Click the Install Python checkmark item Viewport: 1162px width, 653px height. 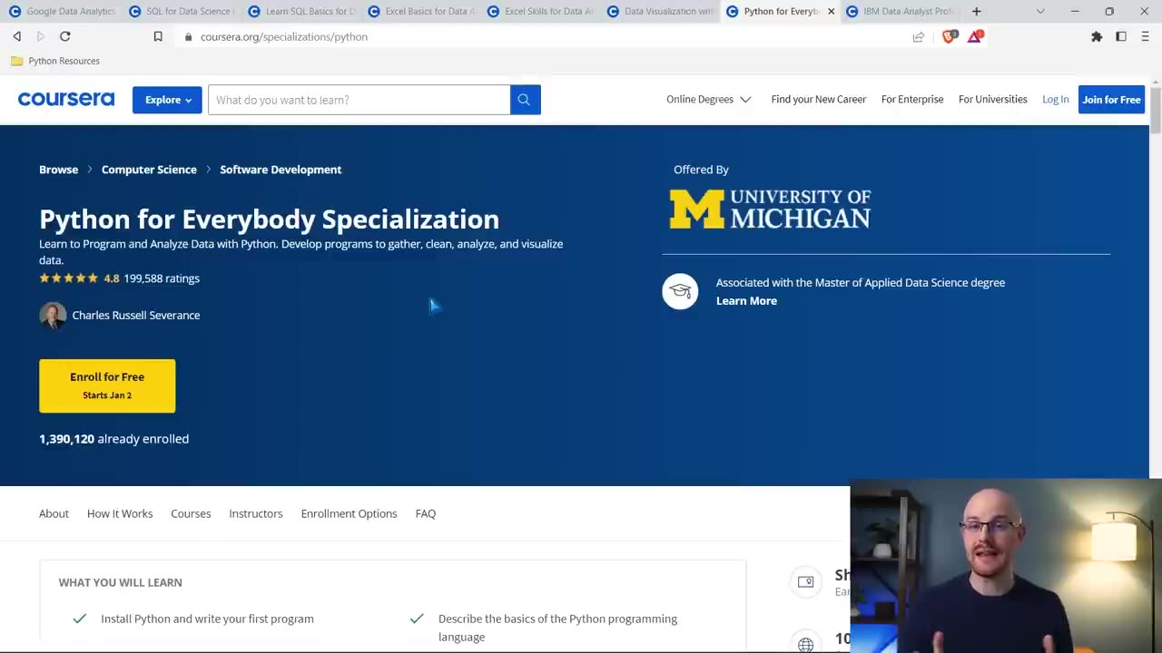(x=193, y=619)
